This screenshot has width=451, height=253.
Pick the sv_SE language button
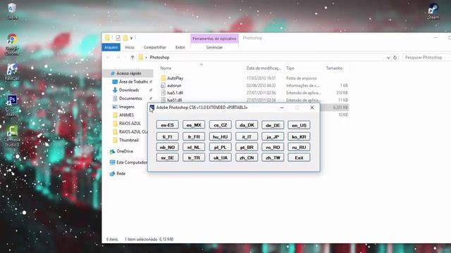point(168,157)
